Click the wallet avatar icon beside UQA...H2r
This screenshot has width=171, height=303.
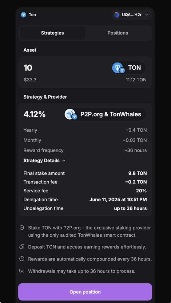tap(117, 15)
